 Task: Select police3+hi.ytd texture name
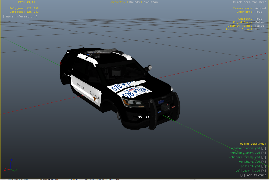(x=248, y=171)
